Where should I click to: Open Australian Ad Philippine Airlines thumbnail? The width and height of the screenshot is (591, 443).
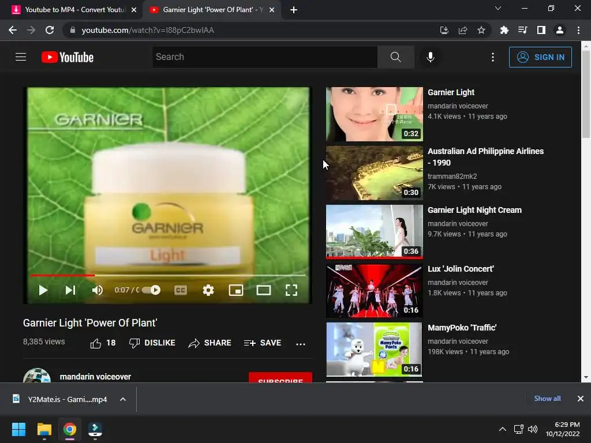374,173
